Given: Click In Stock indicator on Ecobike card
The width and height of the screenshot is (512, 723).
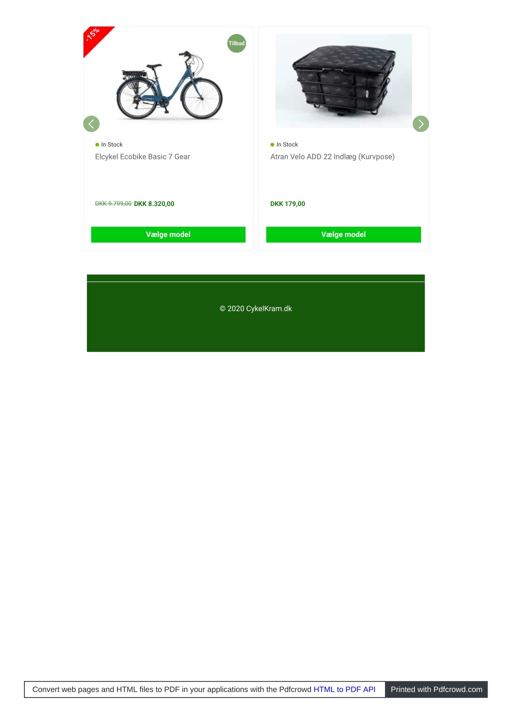Looking at the screenshot, I should pos(109,144).
